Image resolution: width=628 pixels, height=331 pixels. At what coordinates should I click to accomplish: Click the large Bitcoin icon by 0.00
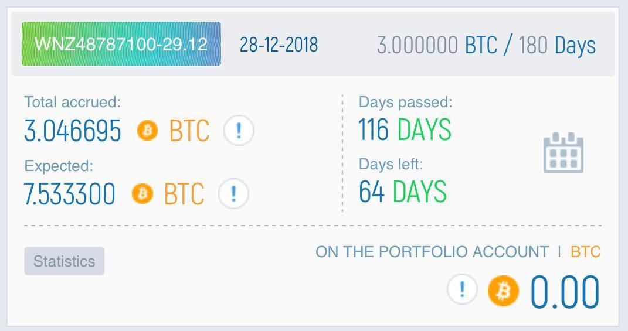pos(503,291)
